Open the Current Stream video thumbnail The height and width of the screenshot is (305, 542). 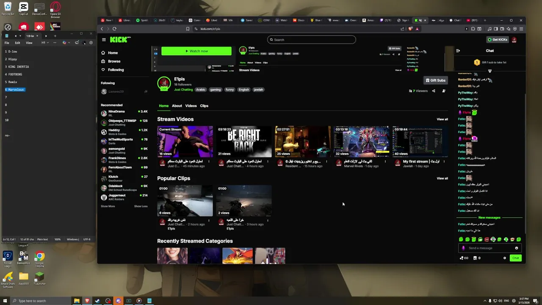[x=185, y=141]
